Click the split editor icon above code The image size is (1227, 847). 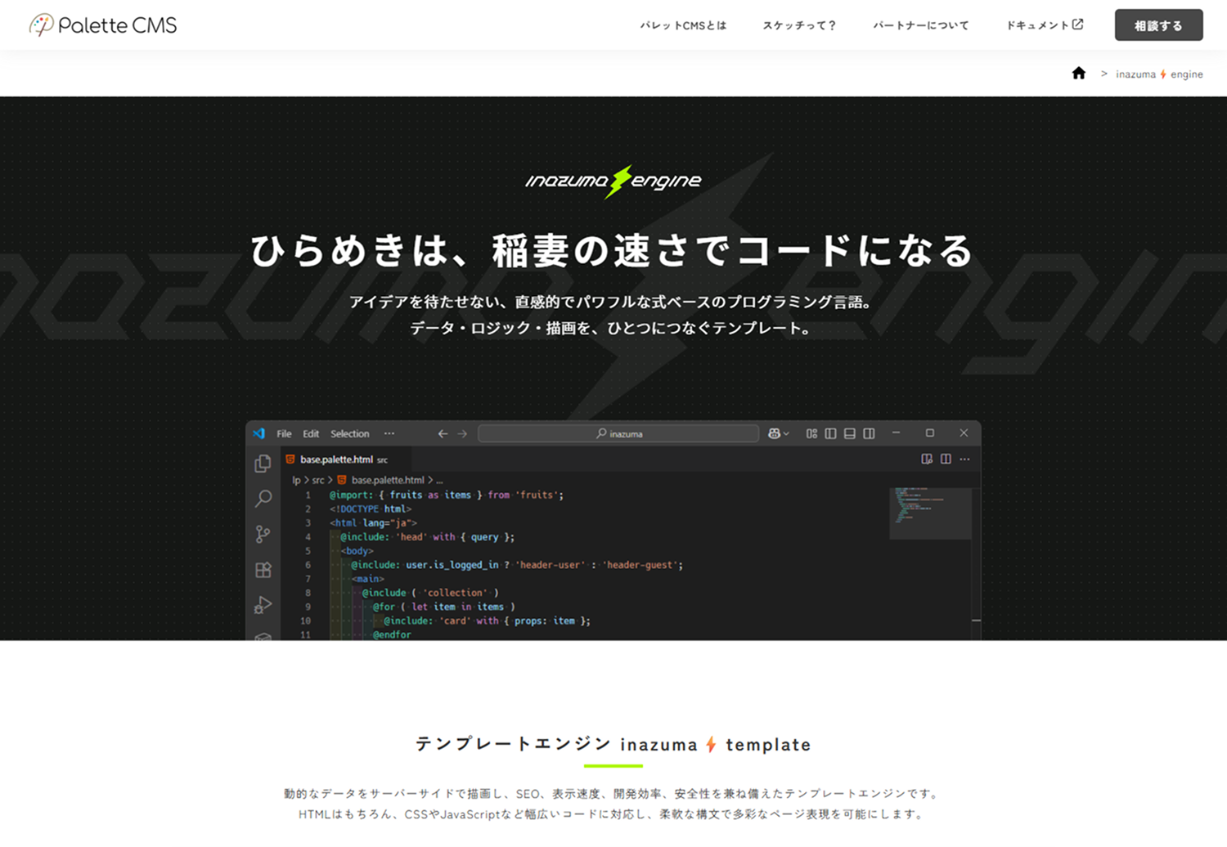[x=946, y=459]
